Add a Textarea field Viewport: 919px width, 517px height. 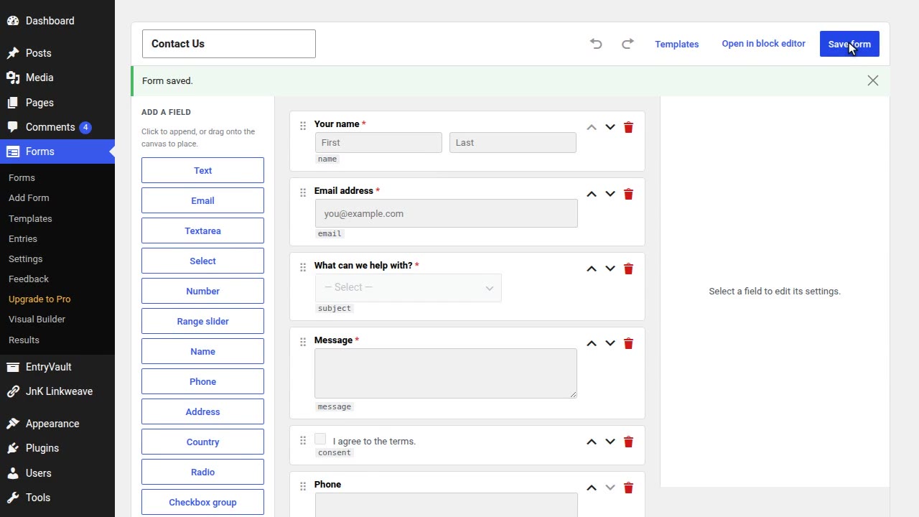[202, 230]
